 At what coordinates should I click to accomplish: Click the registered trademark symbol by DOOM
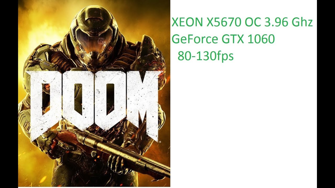click(x=160, y=141)
